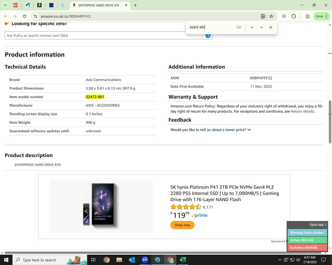Click the highlighted 02472-001 model number
This screenshot has height=265, width=332.
(x=95, y=97)
